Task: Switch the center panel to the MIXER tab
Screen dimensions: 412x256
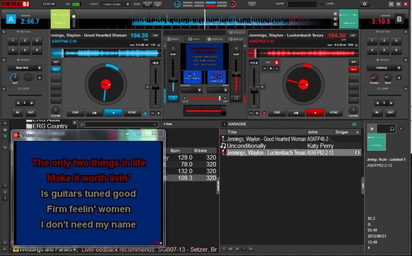Action: pyautogui.click(x=173, y=39)
